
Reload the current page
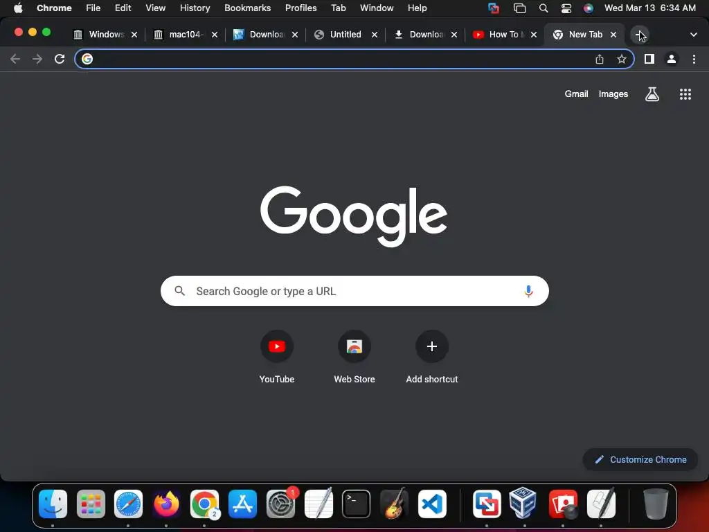click(60, 59)
